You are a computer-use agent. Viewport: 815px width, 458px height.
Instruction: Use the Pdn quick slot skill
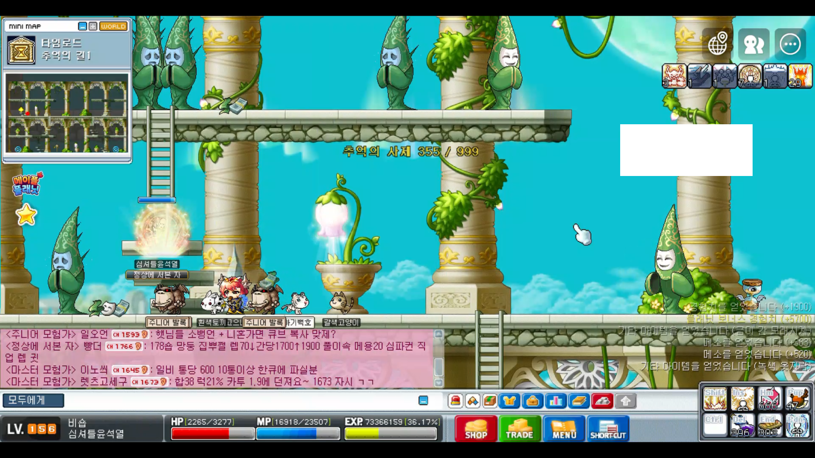797,425
